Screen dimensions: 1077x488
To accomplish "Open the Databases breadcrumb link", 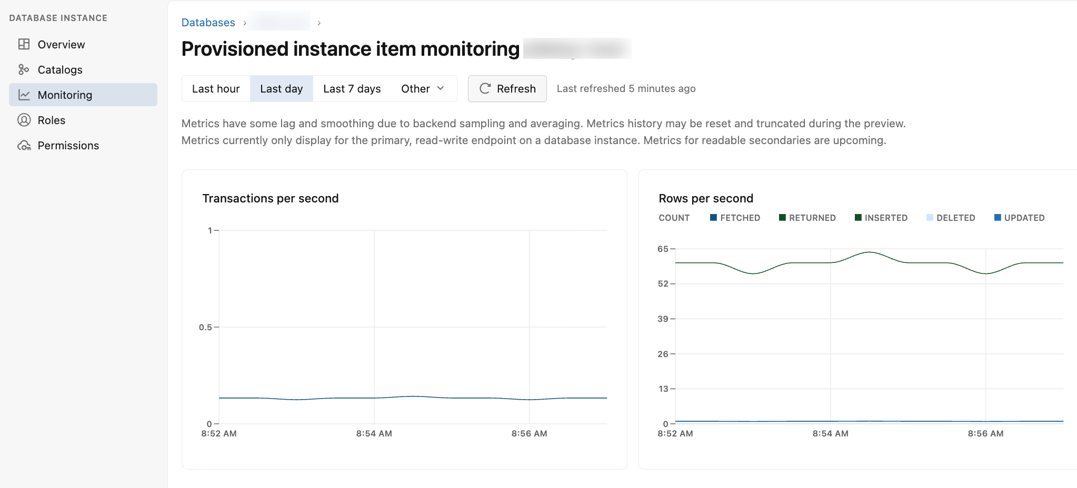I will (x=208, y=22).
